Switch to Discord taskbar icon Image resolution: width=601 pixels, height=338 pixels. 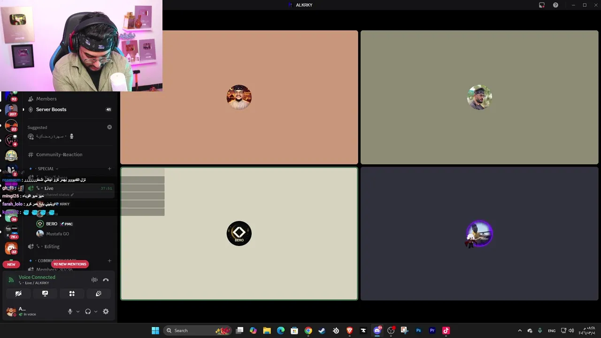point(377,330)
